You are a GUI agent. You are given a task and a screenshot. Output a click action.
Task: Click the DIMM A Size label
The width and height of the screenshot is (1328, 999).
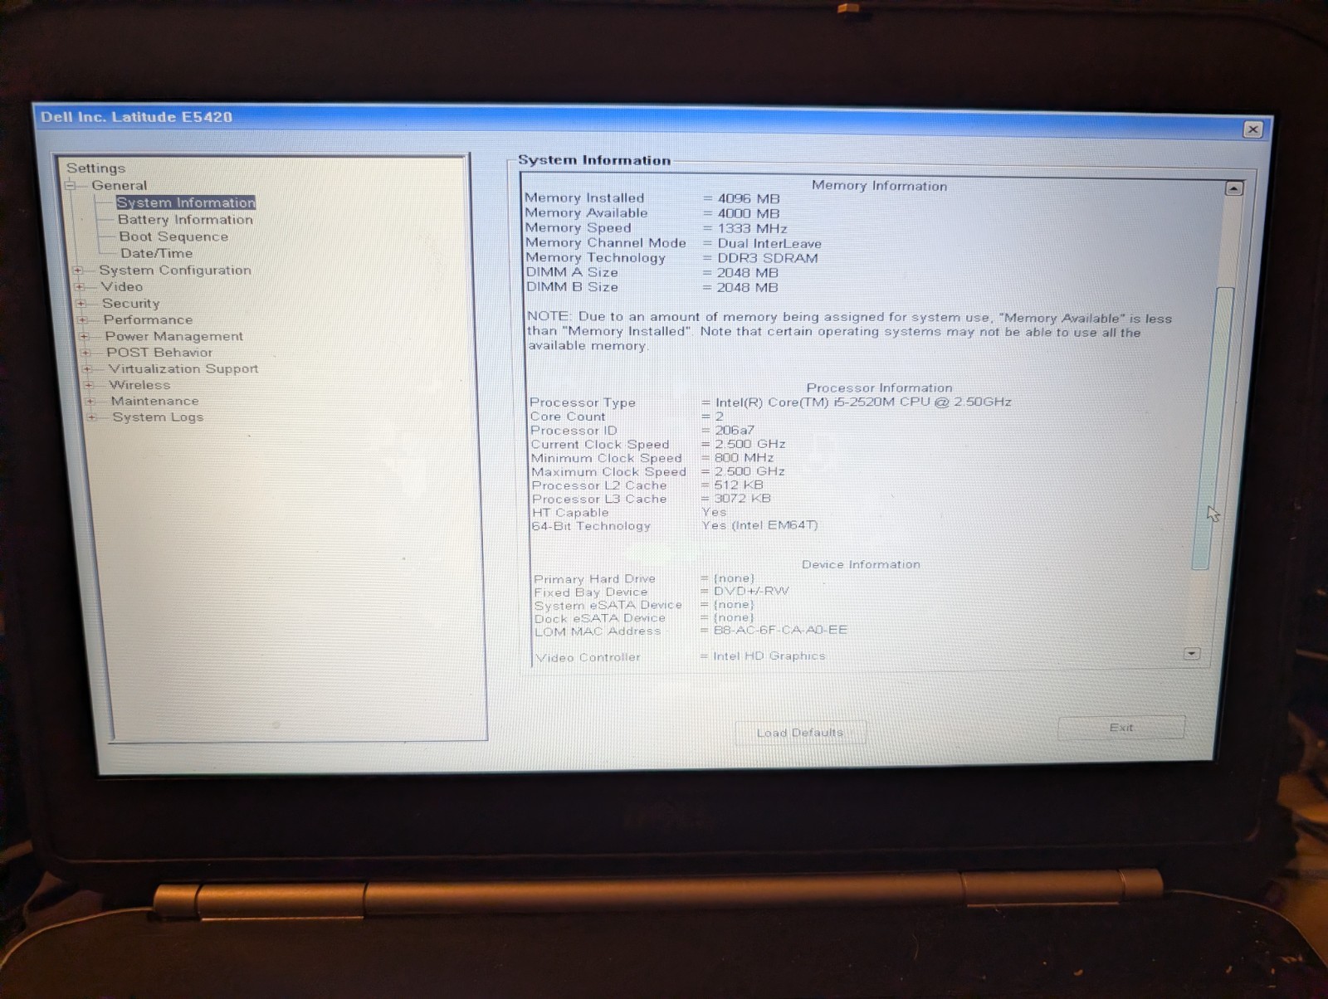click(572, 273)
